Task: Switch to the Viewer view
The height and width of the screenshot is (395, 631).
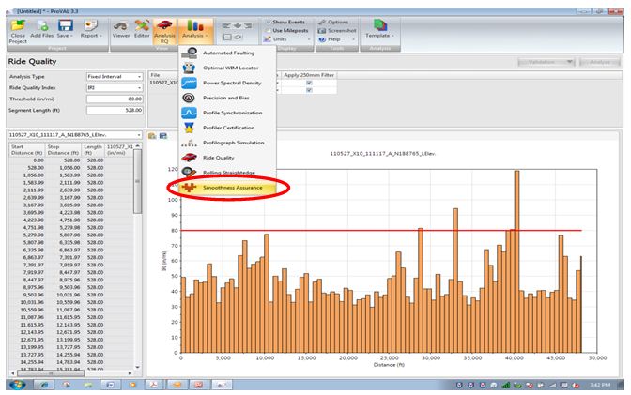Action: coord(121,25)
